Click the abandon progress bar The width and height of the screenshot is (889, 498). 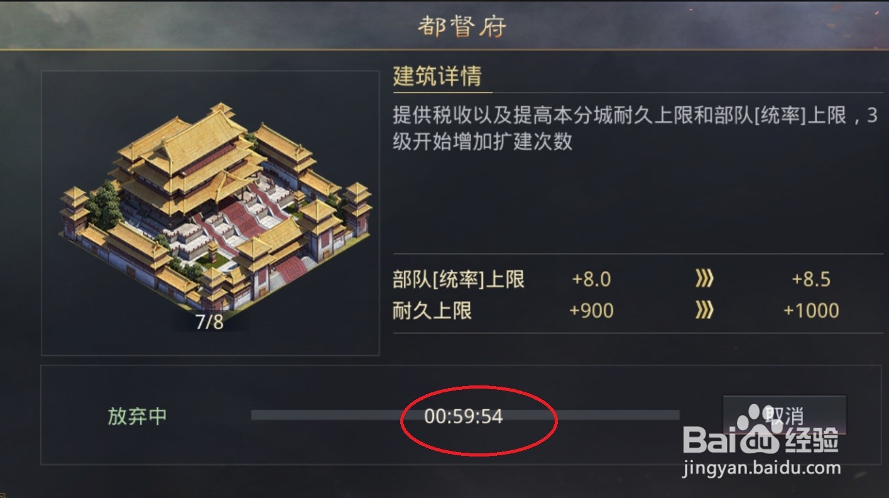(465, 415)
